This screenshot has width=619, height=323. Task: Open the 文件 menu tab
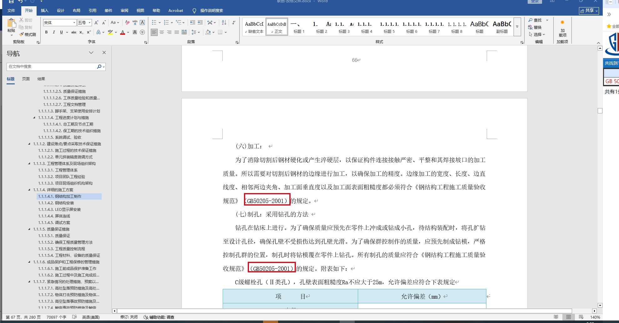(11, 10)
